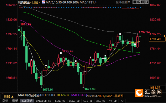The image size is (166, 103).
Task: Click the export arrow toolbar icon
Action: 147,2
